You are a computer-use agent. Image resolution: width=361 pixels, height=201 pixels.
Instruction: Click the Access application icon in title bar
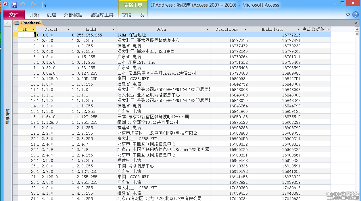(5, 5)
